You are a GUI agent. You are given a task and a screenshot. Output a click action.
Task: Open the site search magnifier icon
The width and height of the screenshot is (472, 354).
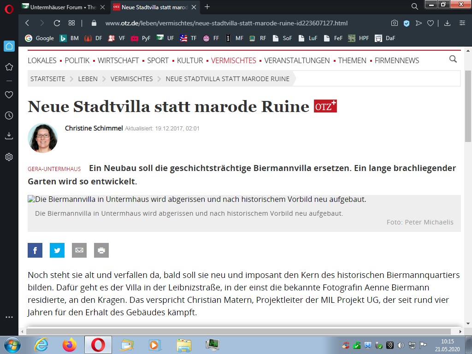tap(453, 59)
